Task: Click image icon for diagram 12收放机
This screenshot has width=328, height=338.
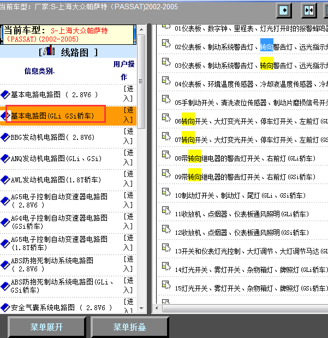Action: pyautogui.click(x=166, y=229)
